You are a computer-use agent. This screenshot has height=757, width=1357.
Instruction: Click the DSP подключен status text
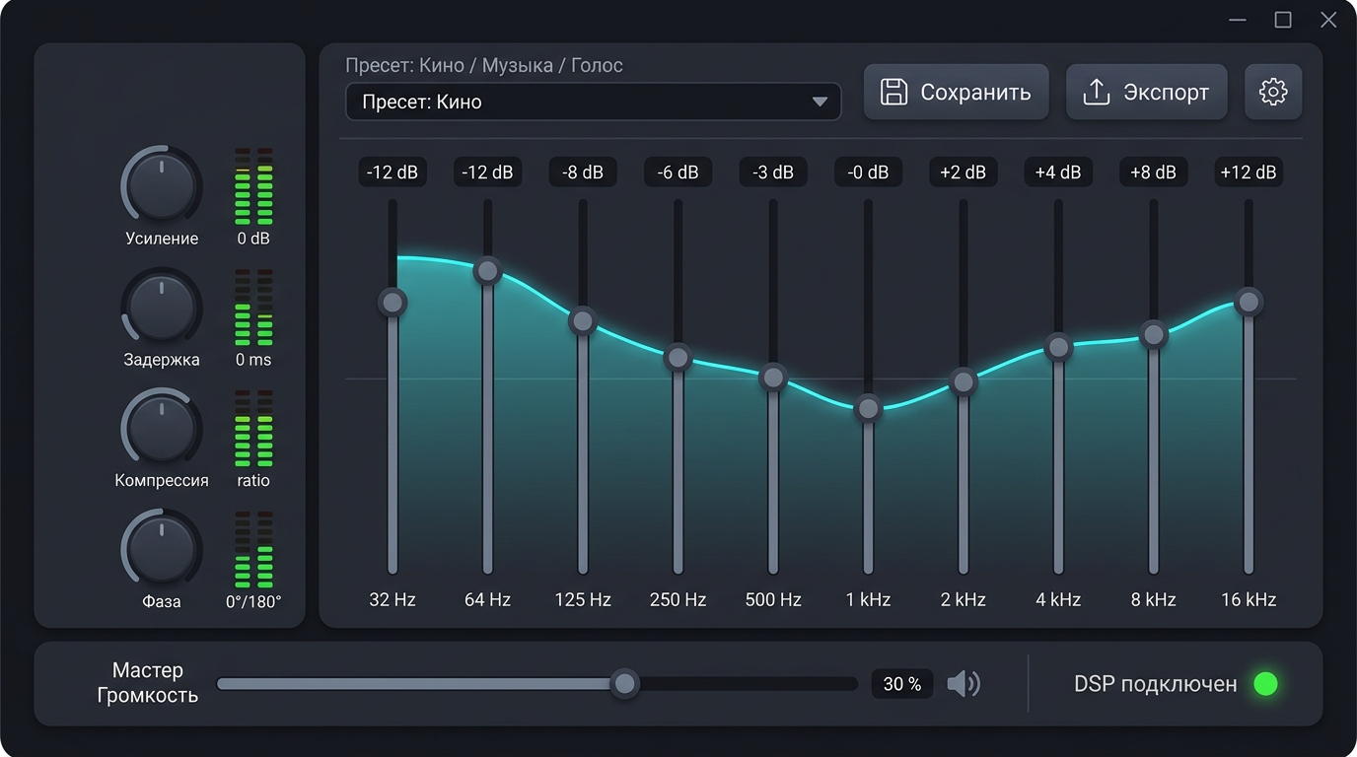(x=1155, y=684)
